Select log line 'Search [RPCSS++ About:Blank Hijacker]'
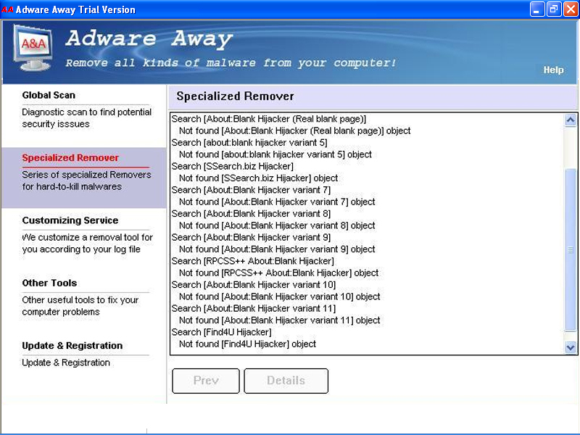This screenshot has width=580, height=435. pos(252,261)
